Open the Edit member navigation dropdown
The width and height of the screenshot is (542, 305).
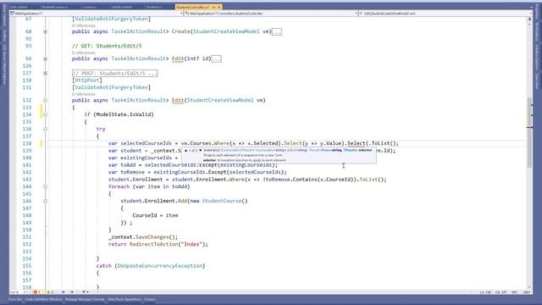(446, 14)
